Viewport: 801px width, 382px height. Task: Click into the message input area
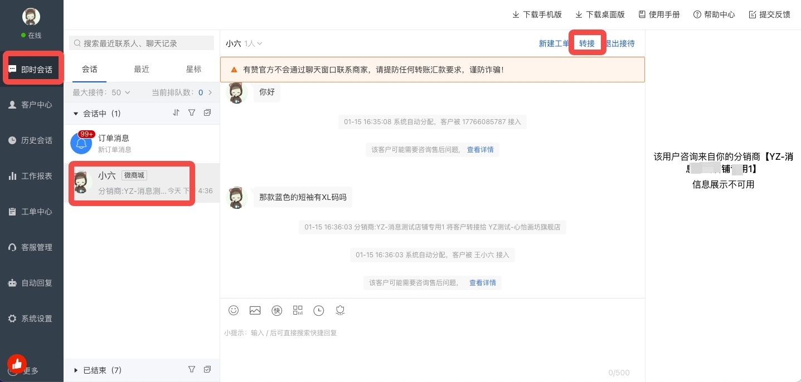[432, 345]
